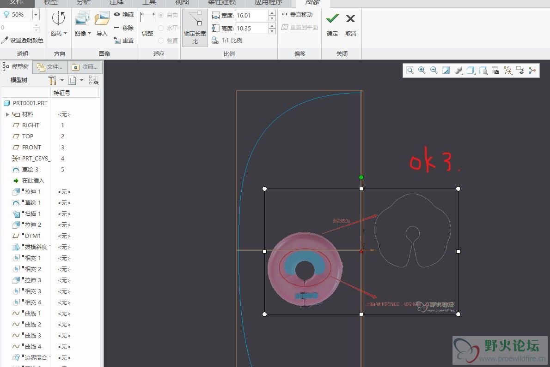Click the spin center node icon

click(x=532, y=71)
